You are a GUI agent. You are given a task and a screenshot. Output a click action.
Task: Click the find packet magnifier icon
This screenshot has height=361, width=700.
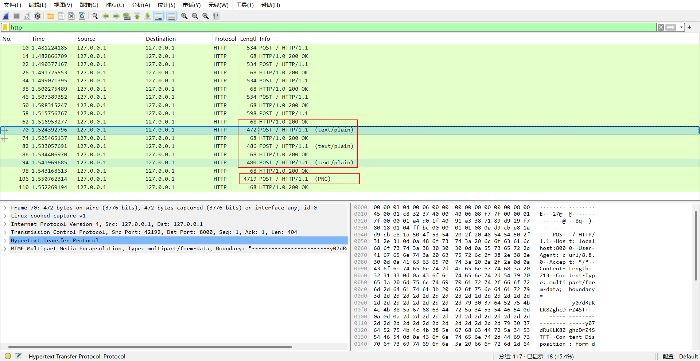(95, 16)
